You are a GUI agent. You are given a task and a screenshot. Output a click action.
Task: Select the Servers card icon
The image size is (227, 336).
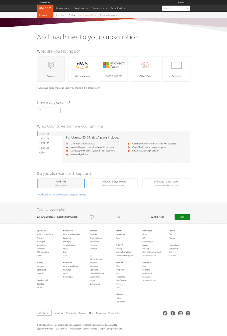pyautogui.click(x=50, y=65)
